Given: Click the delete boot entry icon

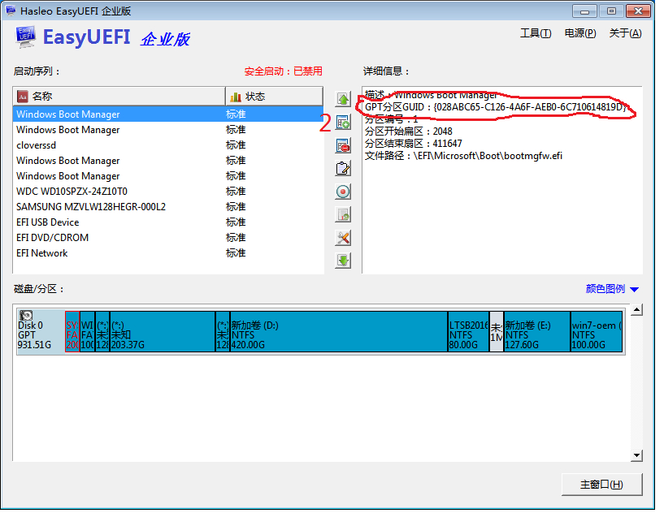Looking at the screenshot, I should click(343, 146).
